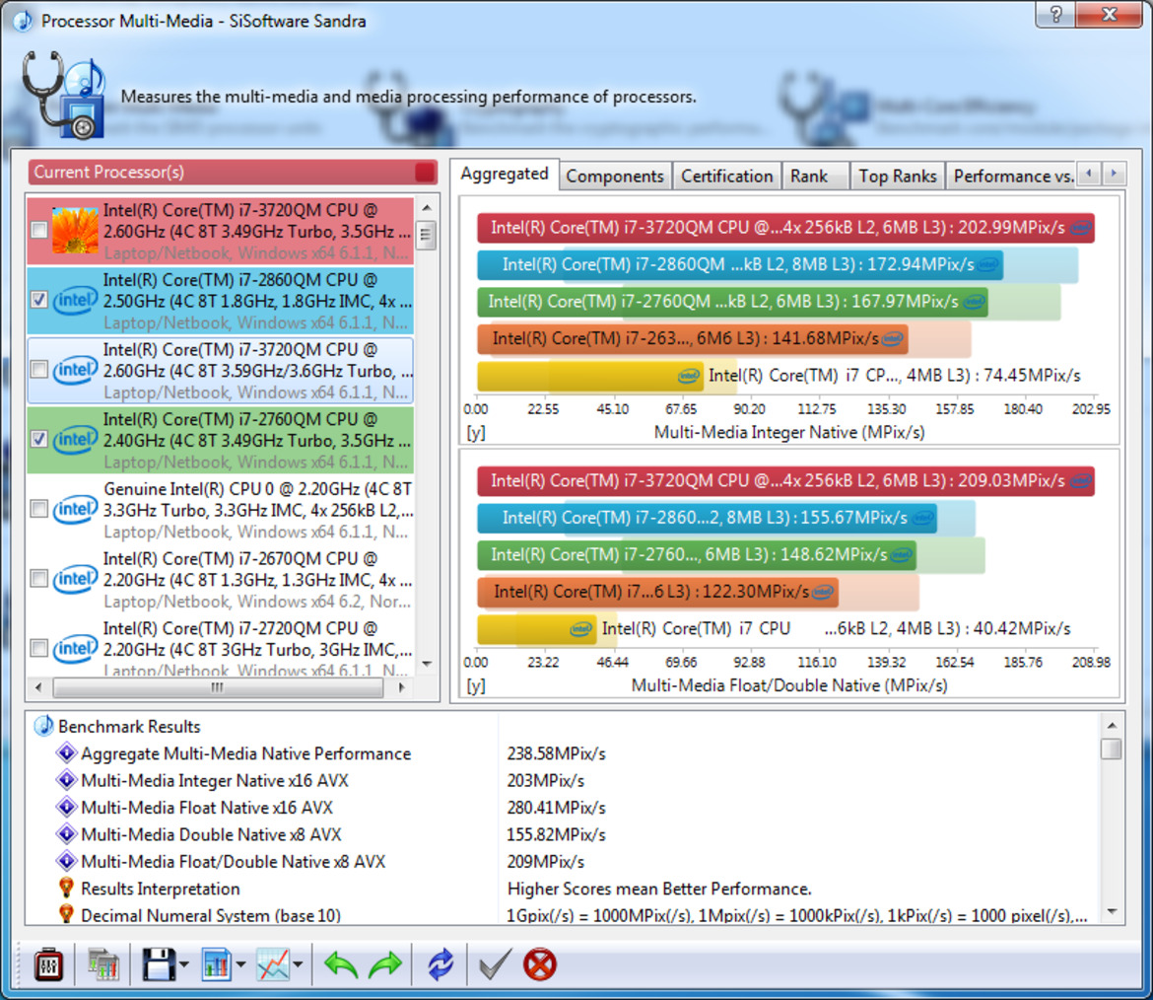Switch to the Aggregated tab
Screen dimensions: 1153x1000
[x=505, y=174]
